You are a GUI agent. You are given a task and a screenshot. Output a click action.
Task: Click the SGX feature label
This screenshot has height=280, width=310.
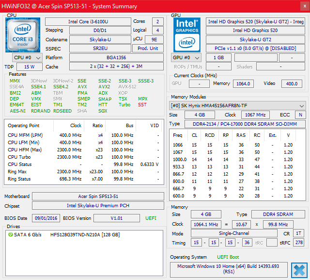click(103, 111)
